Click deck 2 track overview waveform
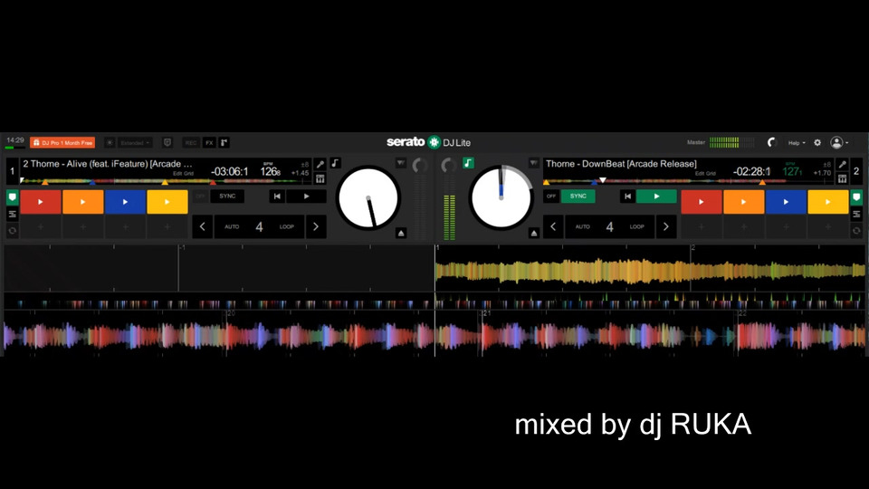This screenshot has height=489, width=869. pyautogui.click(x=687, y=181)
